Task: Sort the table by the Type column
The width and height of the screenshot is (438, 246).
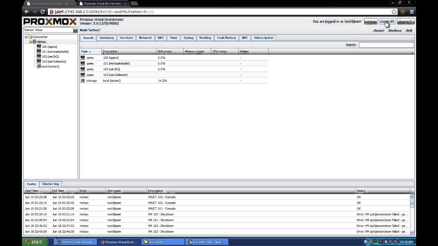Action: pos(91,52)
